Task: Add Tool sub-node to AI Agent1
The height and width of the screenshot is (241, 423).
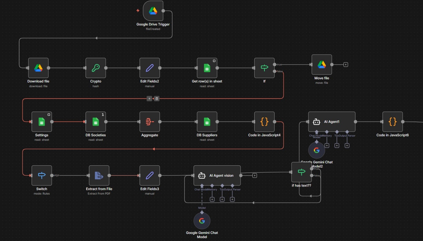Action: (x=337, y=145)
